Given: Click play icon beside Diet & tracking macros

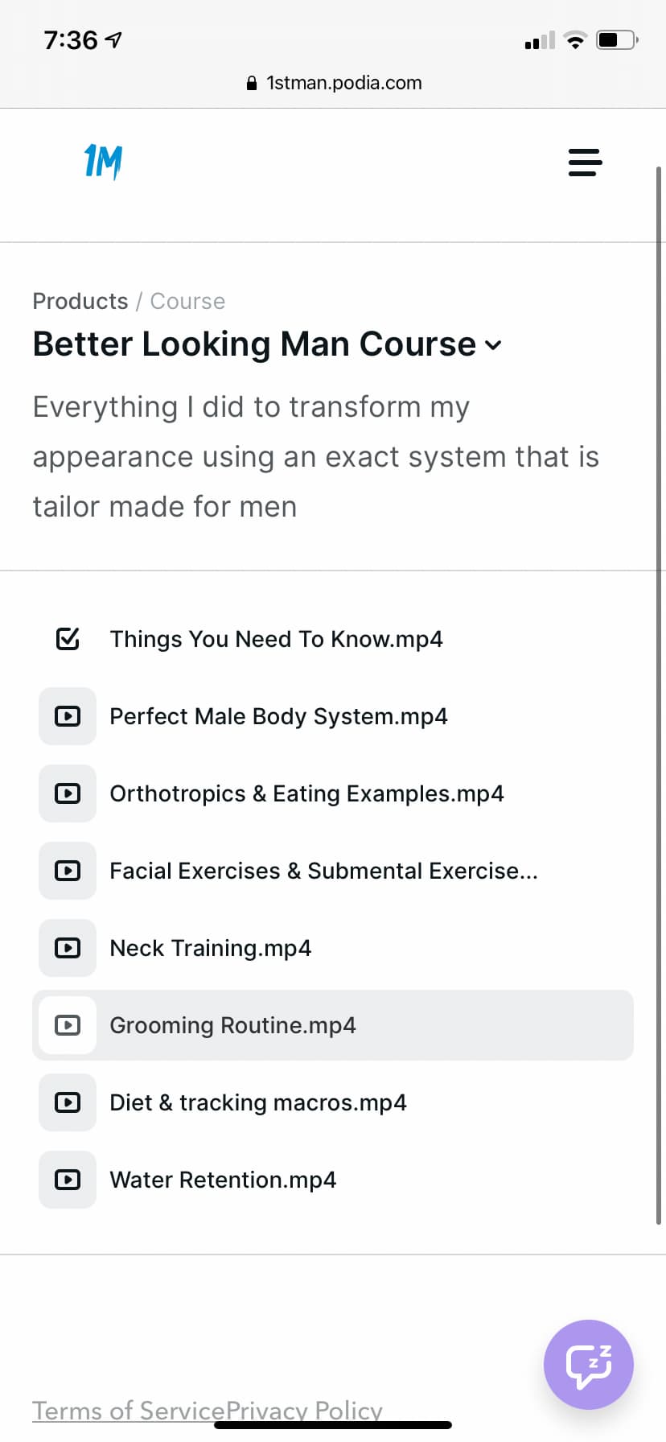Looking at the screenshot, I should pos(68,1102).
